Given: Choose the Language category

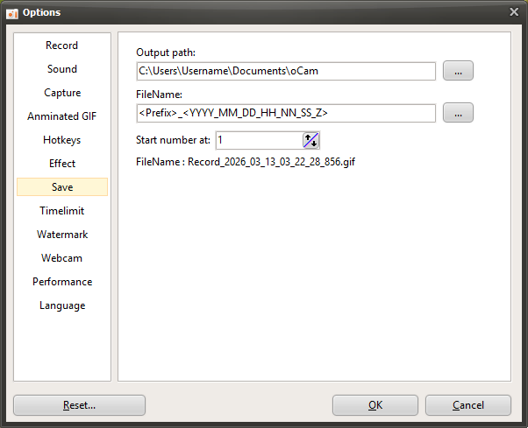Looking at the screenshot, I should click(62, 305).
